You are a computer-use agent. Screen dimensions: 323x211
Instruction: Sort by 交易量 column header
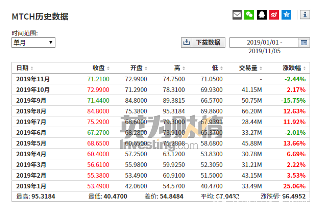tap(250, 68)
